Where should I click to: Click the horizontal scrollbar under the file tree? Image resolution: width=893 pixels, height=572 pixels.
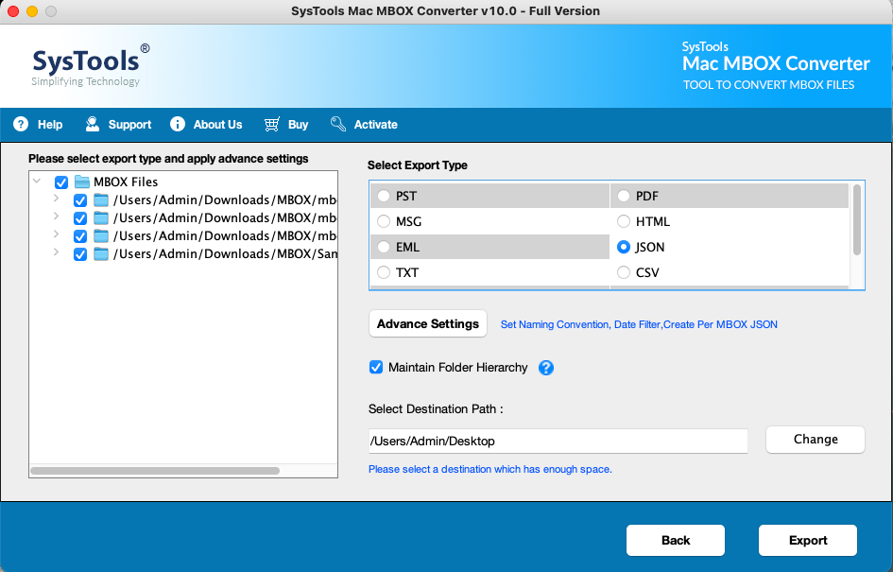pyautogui.click(x=155, y=471)
